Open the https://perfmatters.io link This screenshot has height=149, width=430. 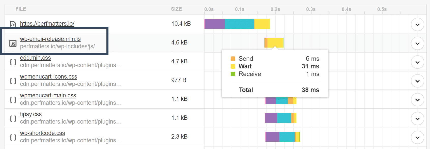(47, 24)
